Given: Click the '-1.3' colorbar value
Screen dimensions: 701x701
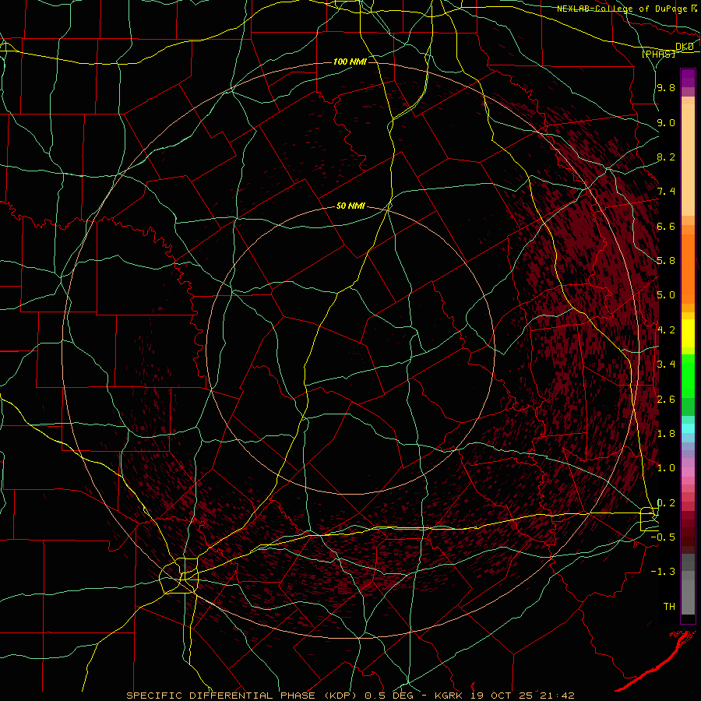Looking at the screenshot, I should 663,572.
